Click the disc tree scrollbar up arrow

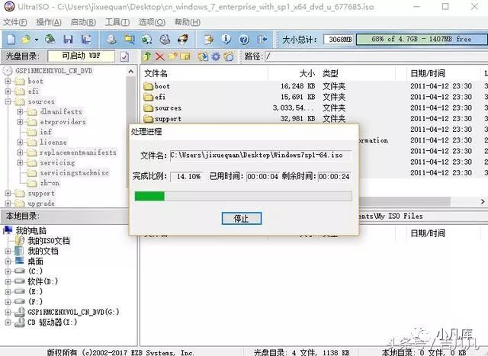point(131,72)
